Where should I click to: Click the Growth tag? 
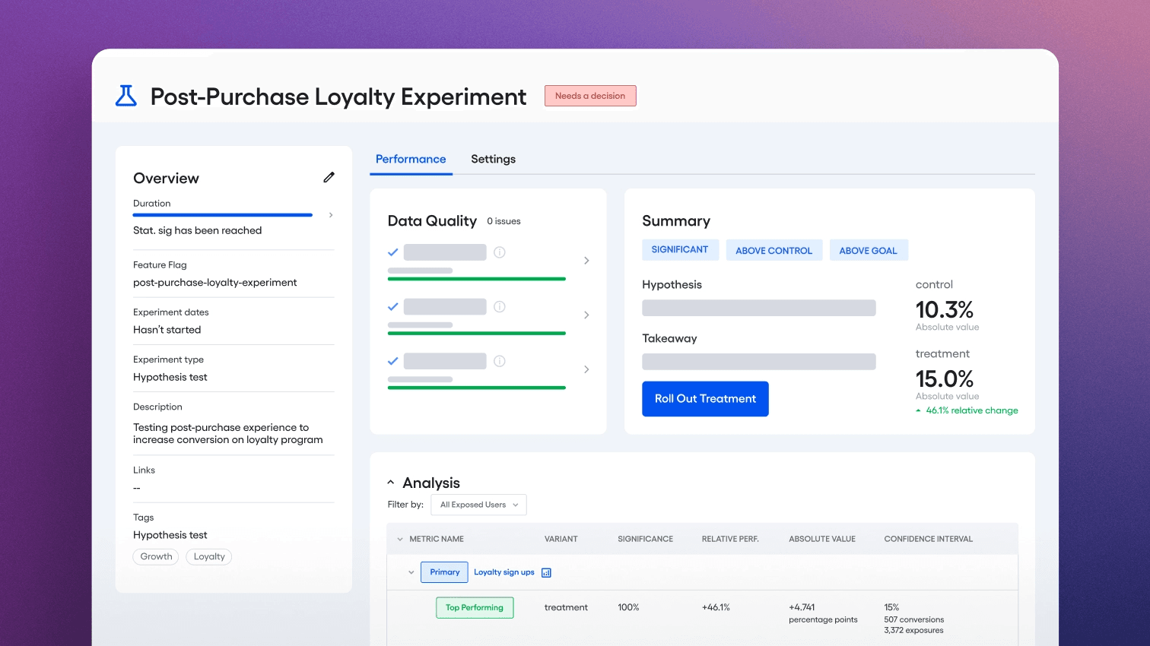tap(156, 556)
